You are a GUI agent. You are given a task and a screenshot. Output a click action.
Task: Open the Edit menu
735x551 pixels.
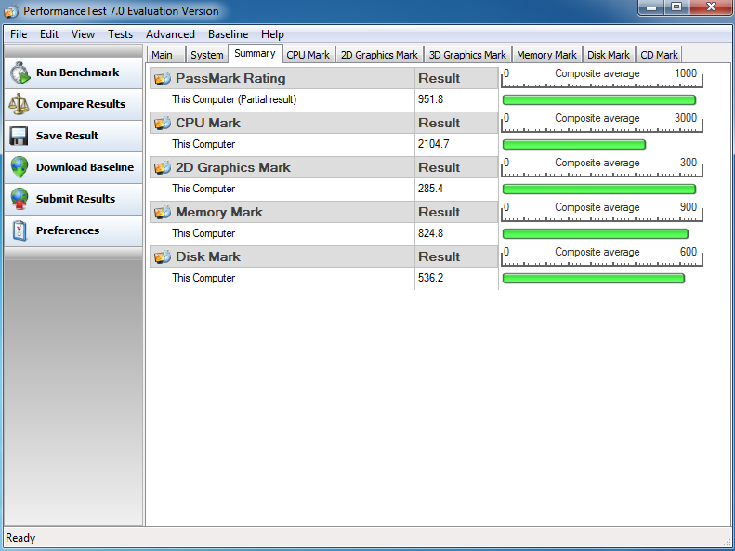48,34
